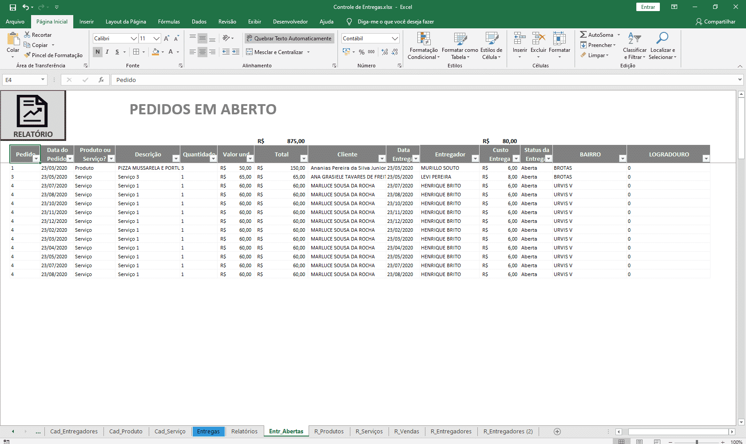Click the RELATÓRIO report icon image

[x=33, y=116]
